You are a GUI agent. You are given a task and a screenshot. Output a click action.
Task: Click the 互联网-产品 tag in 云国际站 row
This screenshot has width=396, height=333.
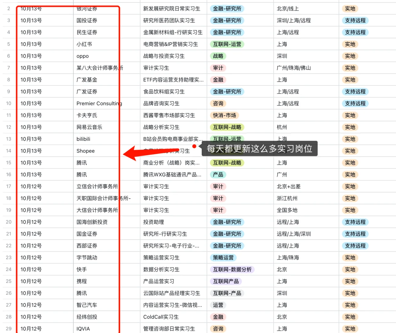(227, 294)
